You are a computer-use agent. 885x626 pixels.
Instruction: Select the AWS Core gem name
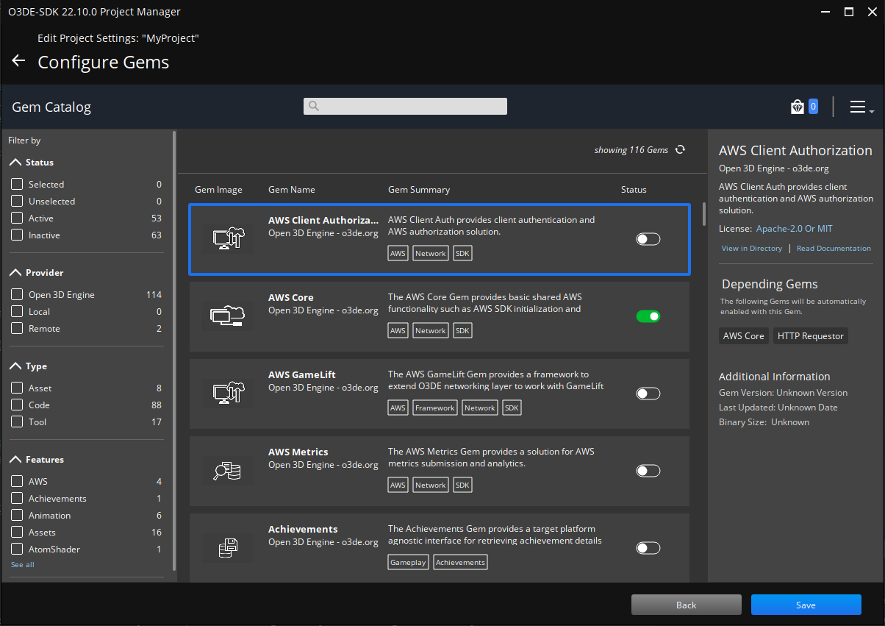291,297
